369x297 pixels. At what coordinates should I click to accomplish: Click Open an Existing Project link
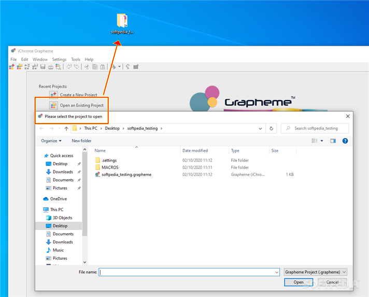[x=82, y=105]
